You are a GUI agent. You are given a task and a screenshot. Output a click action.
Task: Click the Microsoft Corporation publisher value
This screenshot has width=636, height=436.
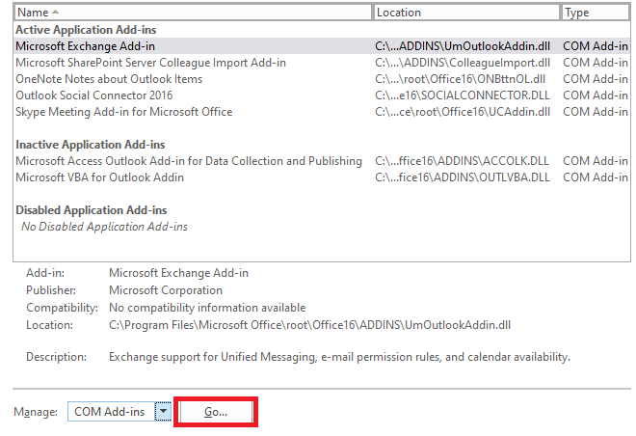pos(166,290)
